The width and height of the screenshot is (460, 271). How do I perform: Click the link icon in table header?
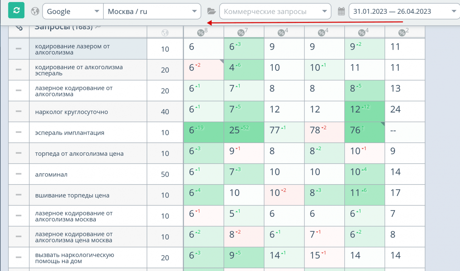pos(19,27)
